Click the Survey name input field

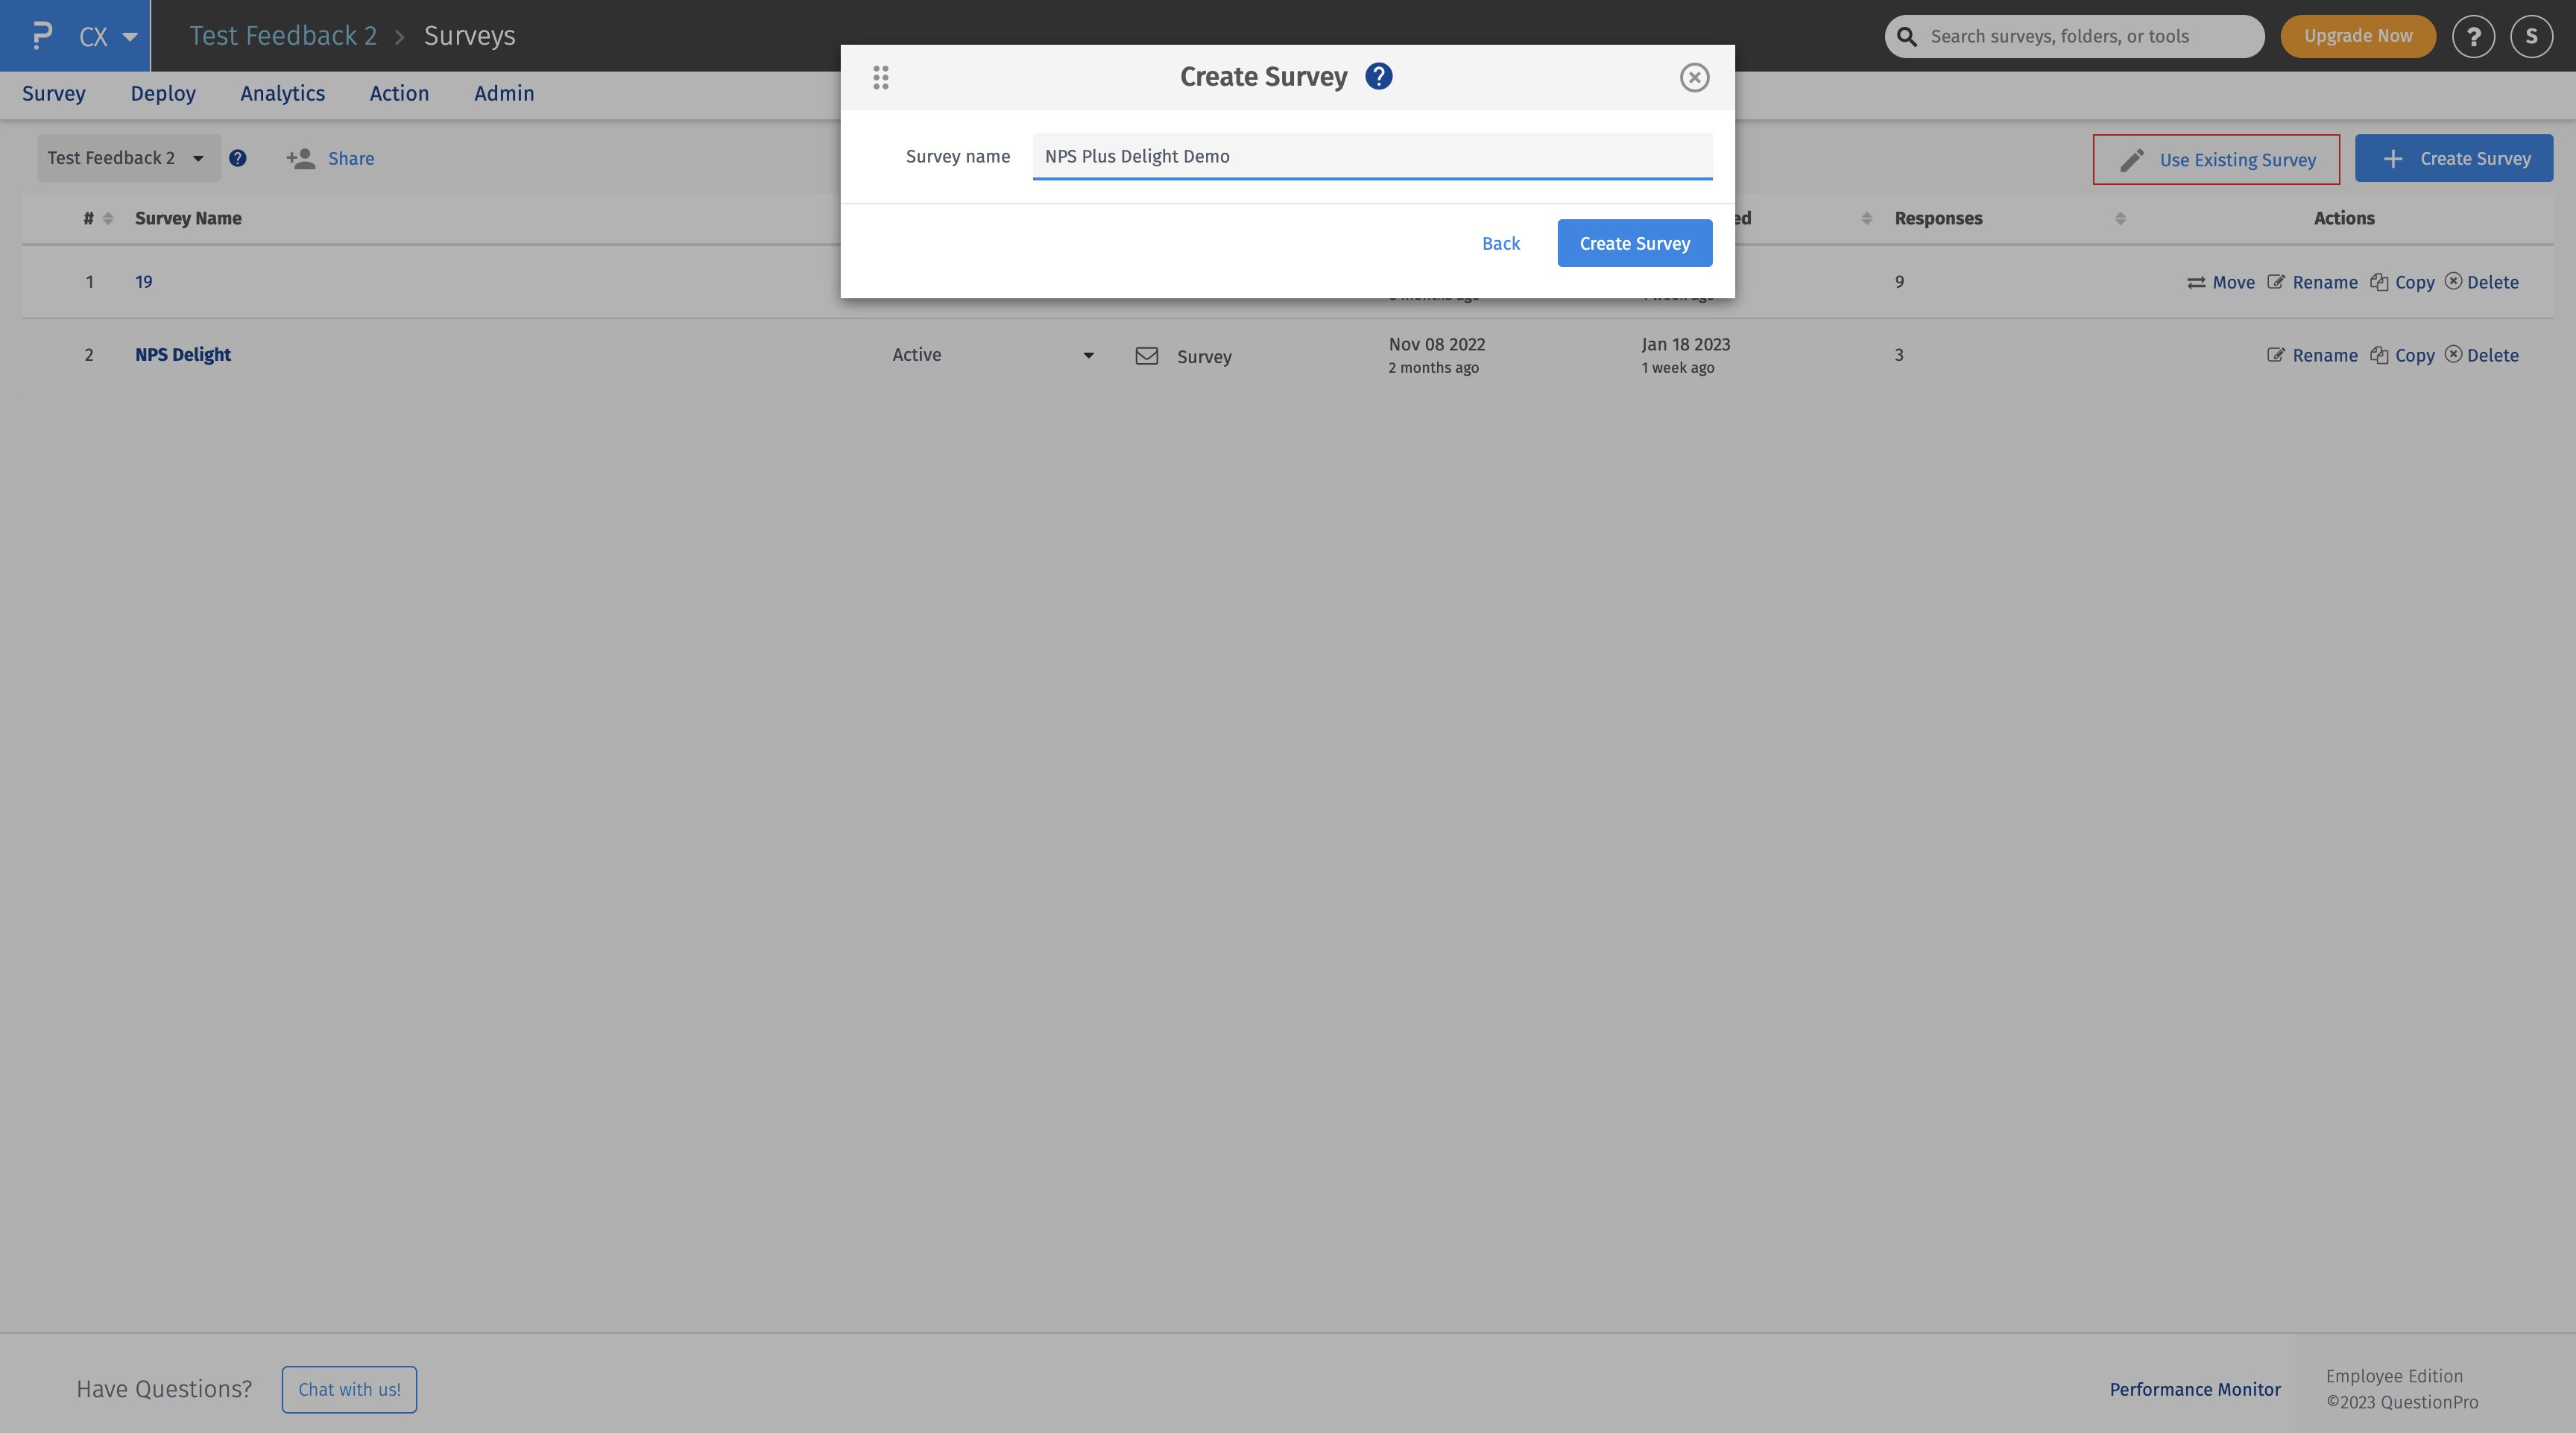[1370, 156]
